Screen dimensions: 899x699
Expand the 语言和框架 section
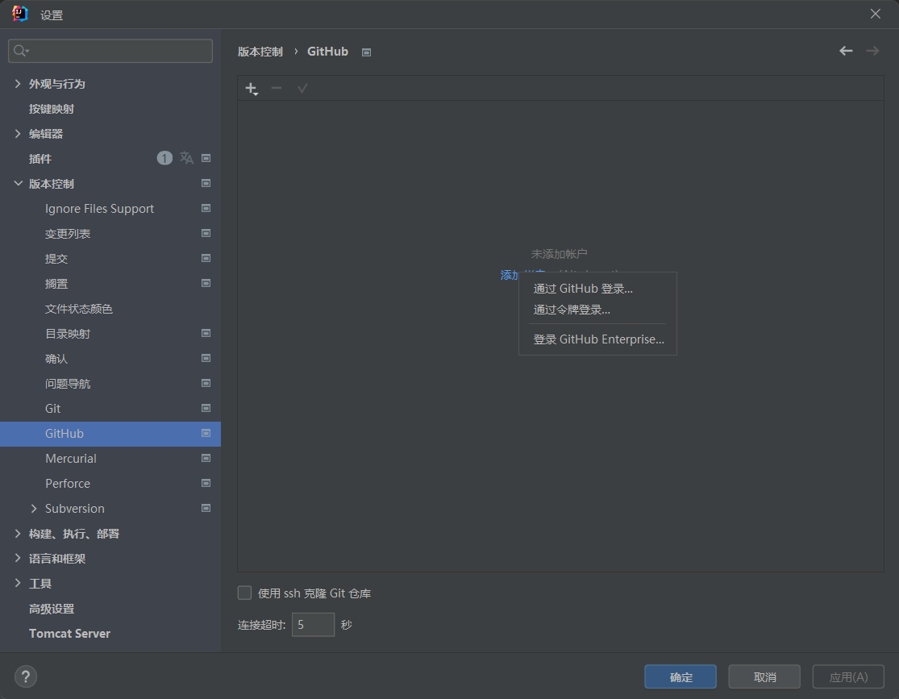click(x=18, y=559)
